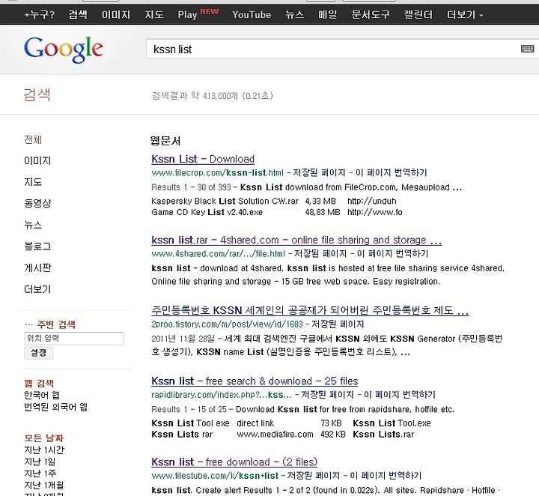The height and width of the screenshot is (496, 539).
Task: Click Kssn Lists rar mediafire row
Action: coord(282,435)
